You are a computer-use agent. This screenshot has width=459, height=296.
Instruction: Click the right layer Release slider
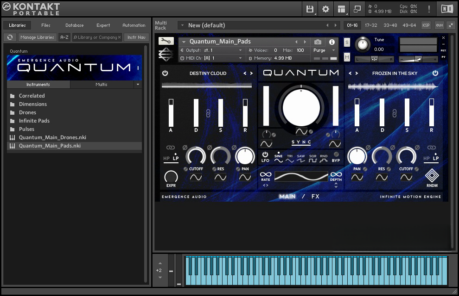click(x=432, y=113)
